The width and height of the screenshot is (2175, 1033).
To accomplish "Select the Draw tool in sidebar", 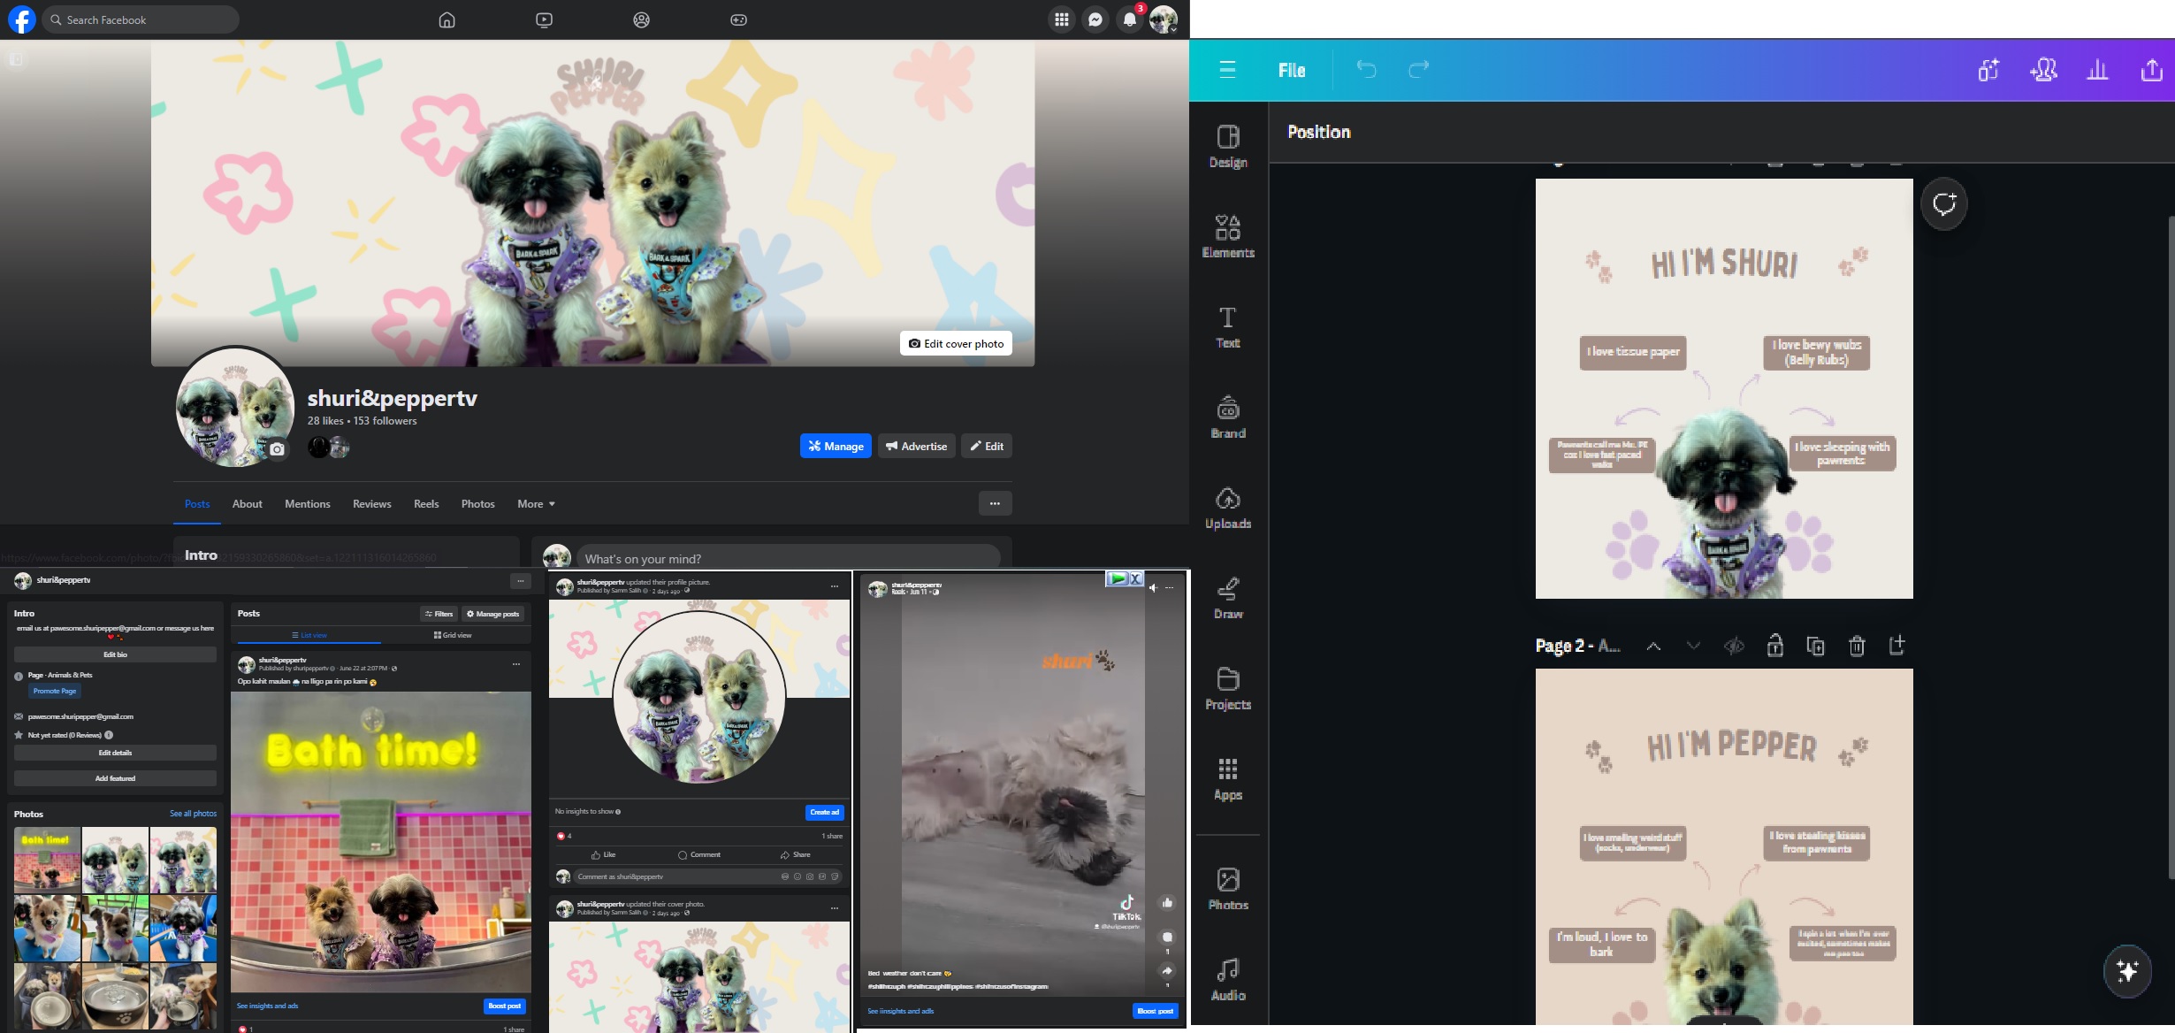I will (x=1227, y=598).
